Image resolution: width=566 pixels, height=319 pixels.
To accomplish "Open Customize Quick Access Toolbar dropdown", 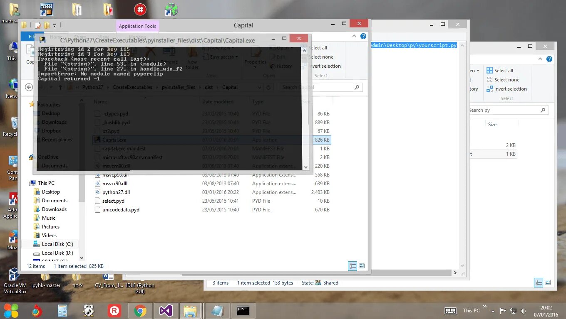I will pos(55,25).
